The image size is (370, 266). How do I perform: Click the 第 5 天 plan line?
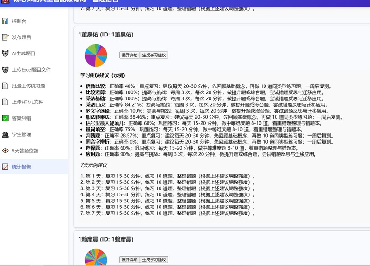[168, 201]
